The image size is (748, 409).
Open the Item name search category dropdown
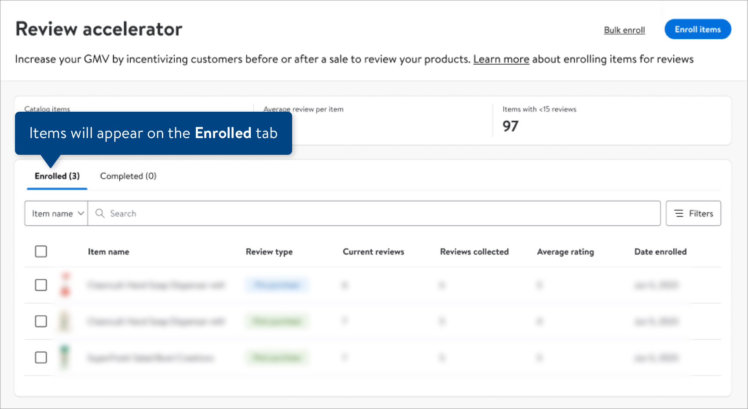(x=56, y=213)
